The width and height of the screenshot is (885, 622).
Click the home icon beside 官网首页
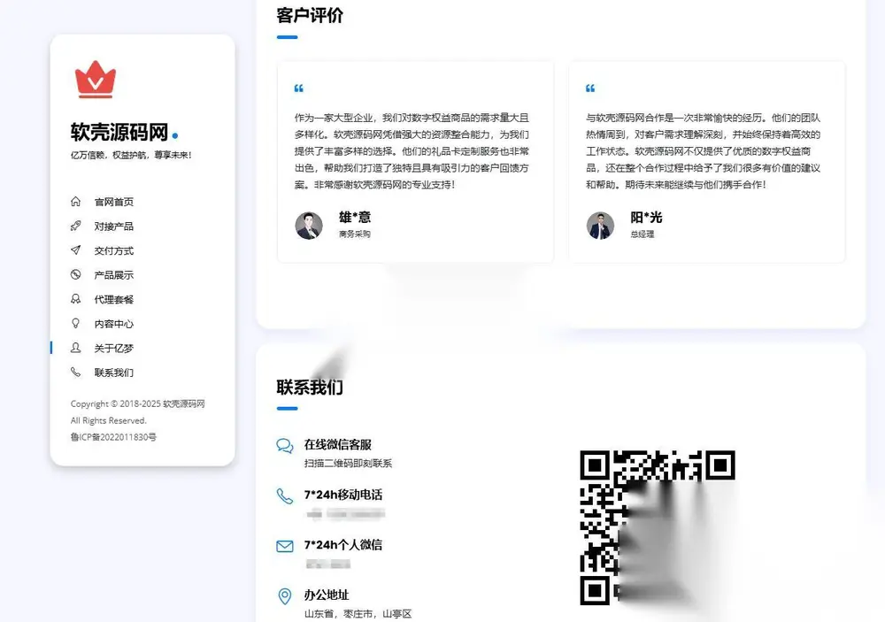coord(75,202)
